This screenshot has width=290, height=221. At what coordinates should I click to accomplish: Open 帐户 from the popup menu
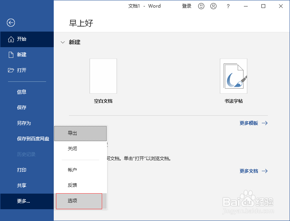pyautogui.click(x=80, y=170)
